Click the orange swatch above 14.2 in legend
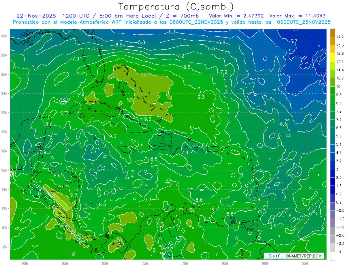This screenshot has width=346, height=267. click(332, 33)
